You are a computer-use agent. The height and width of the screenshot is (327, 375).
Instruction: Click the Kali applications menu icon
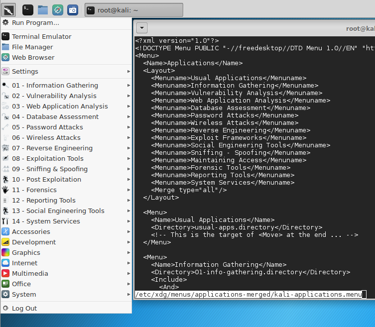point(9,9)
